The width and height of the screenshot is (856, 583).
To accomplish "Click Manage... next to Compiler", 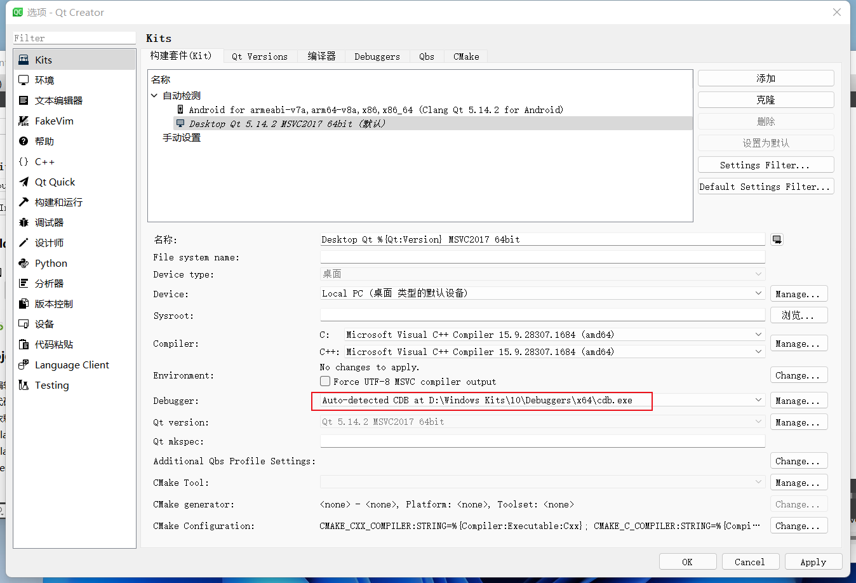I will pyautogui.click(x=799, y=344).
